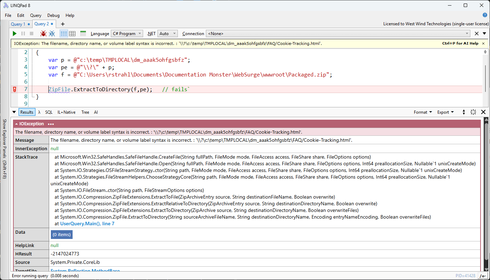Click the collapse-to-center arrows icon in results toolbar
The image size is (490, 280).
point(473,112)
